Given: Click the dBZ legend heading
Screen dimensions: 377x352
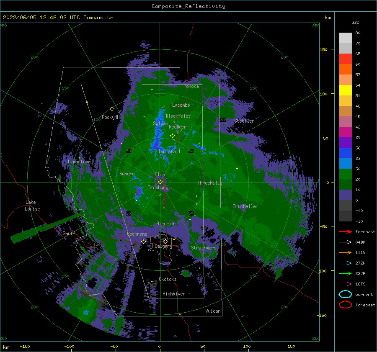Looking at the screenshot, I should pos(355,22).
